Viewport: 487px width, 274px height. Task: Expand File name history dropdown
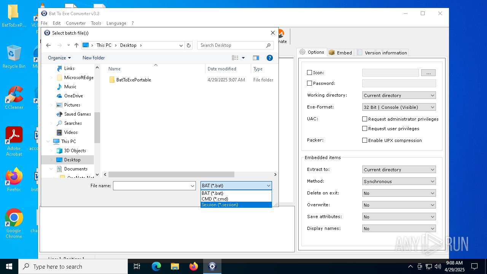193,186
